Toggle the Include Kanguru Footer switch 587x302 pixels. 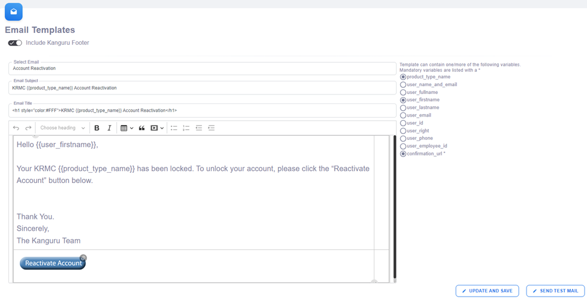click(15, 43)
